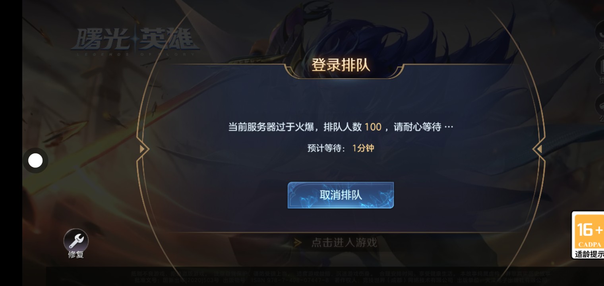
Task: Click the 修复 label under the wrench
Action: click(x=76, y=255)
